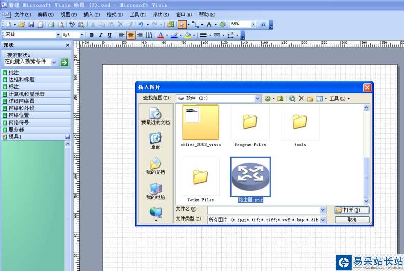Screen dimensions: 404x271
Task: Open the shape search criteria dropdown
Action: [54, 62]
